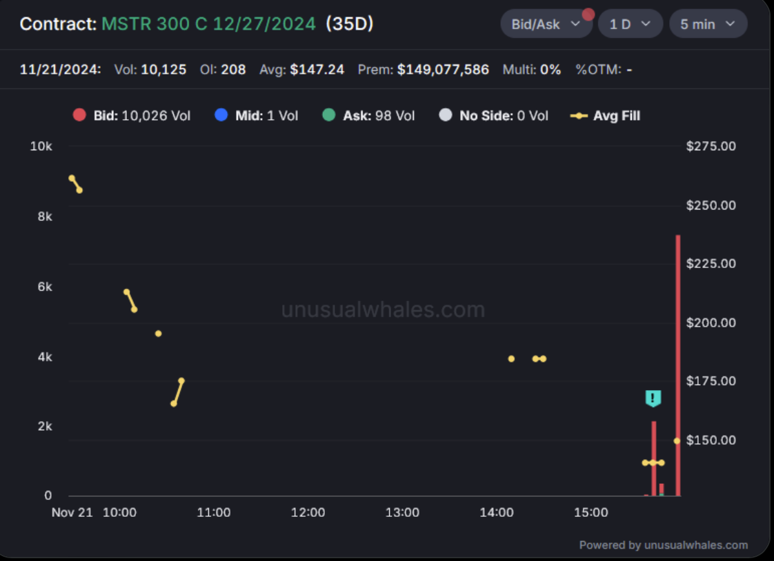The image size is (774, 561).
Task: Open the 5 min interval dropdown
Action: click(708, 23)
